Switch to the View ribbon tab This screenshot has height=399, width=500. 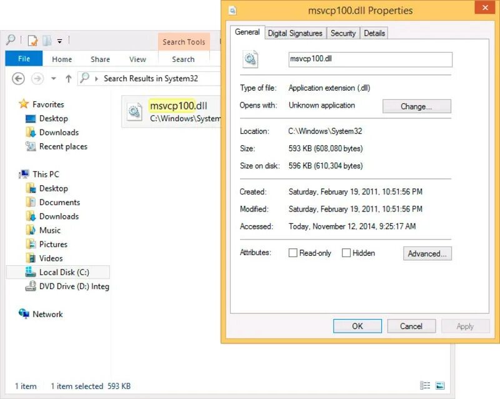[137, 59]
